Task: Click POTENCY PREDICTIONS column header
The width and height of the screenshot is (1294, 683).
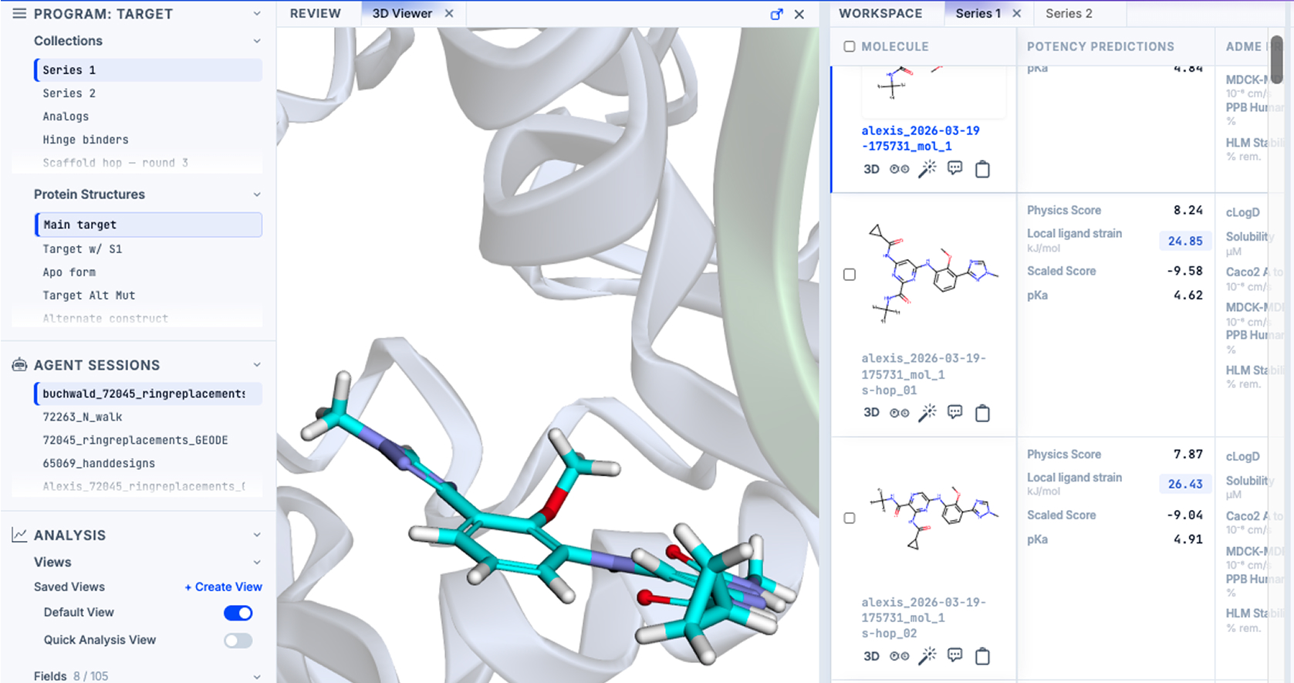Action: point(1100,46)
